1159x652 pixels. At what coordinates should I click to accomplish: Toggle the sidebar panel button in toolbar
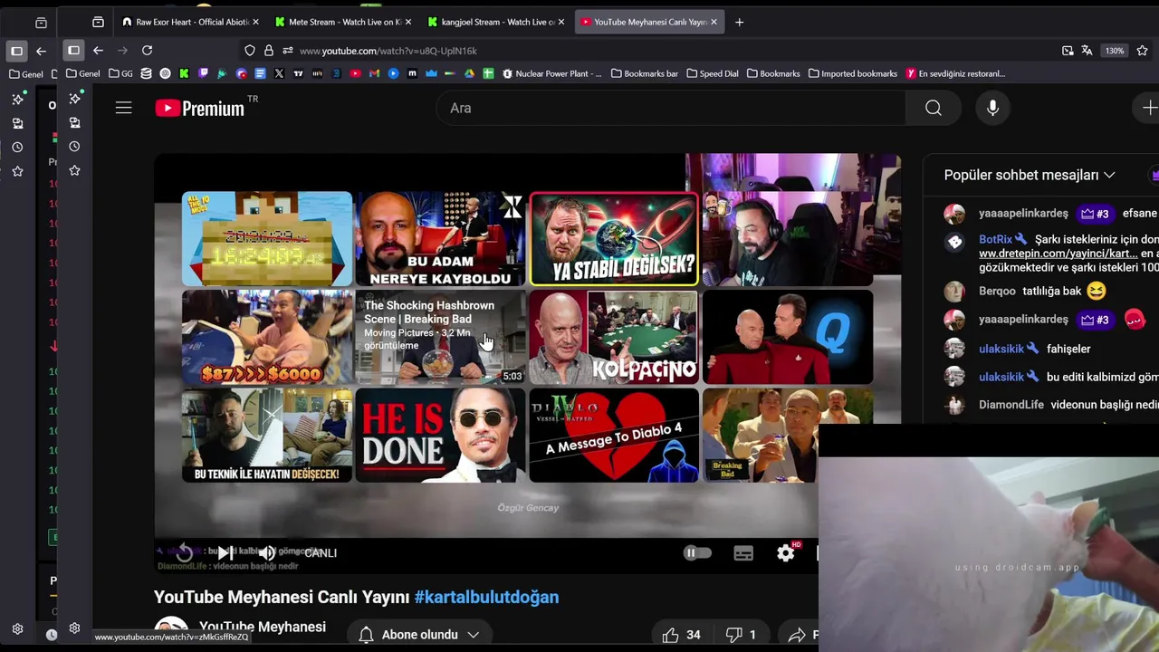click(x=74, y=51)
